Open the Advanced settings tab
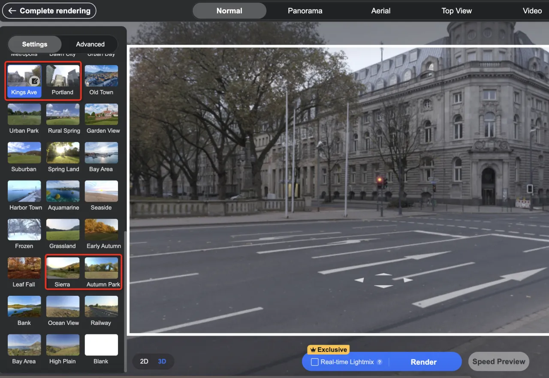The width and height of the screenshot is (549, 378). [90, 44]
